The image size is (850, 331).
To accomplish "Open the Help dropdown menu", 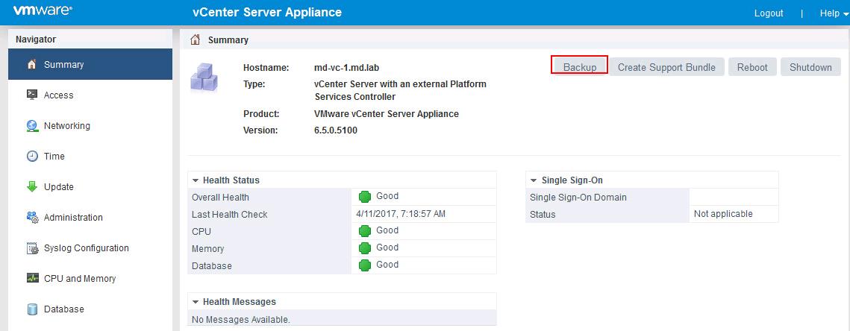I will coord(834,13).
